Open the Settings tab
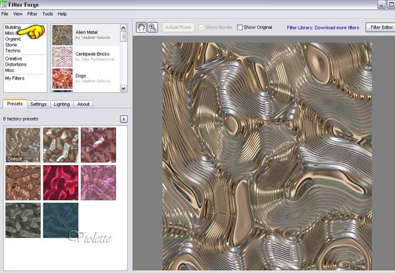Screen dimensions: 395x273 [38, 104]
